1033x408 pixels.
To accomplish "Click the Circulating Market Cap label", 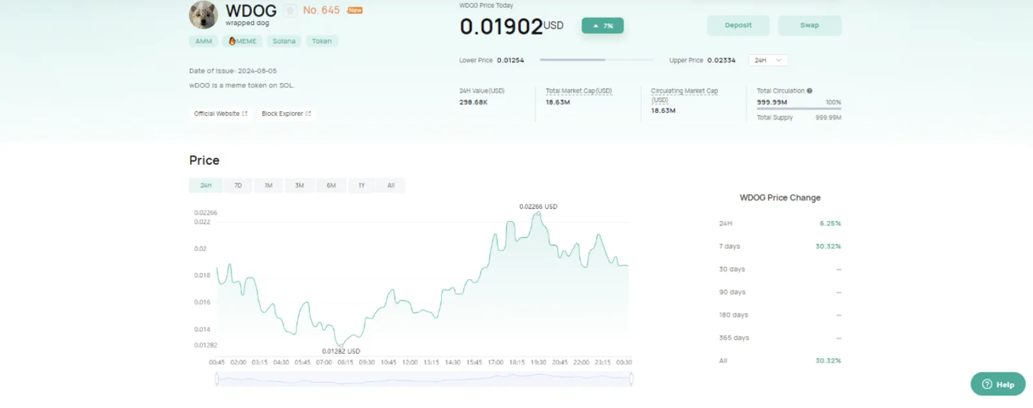I will tap(684, 95).
